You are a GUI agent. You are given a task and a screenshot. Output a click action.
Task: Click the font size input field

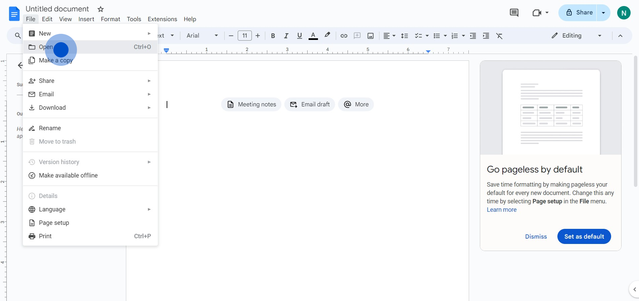(244, 36)
